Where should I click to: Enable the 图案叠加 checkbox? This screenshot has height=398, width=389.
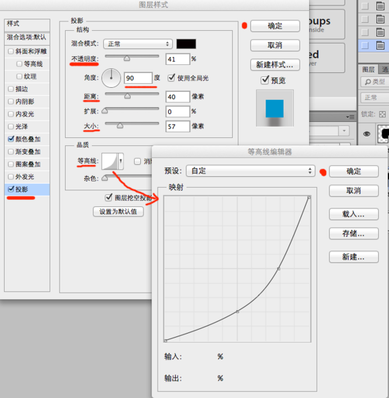point(11,164)
